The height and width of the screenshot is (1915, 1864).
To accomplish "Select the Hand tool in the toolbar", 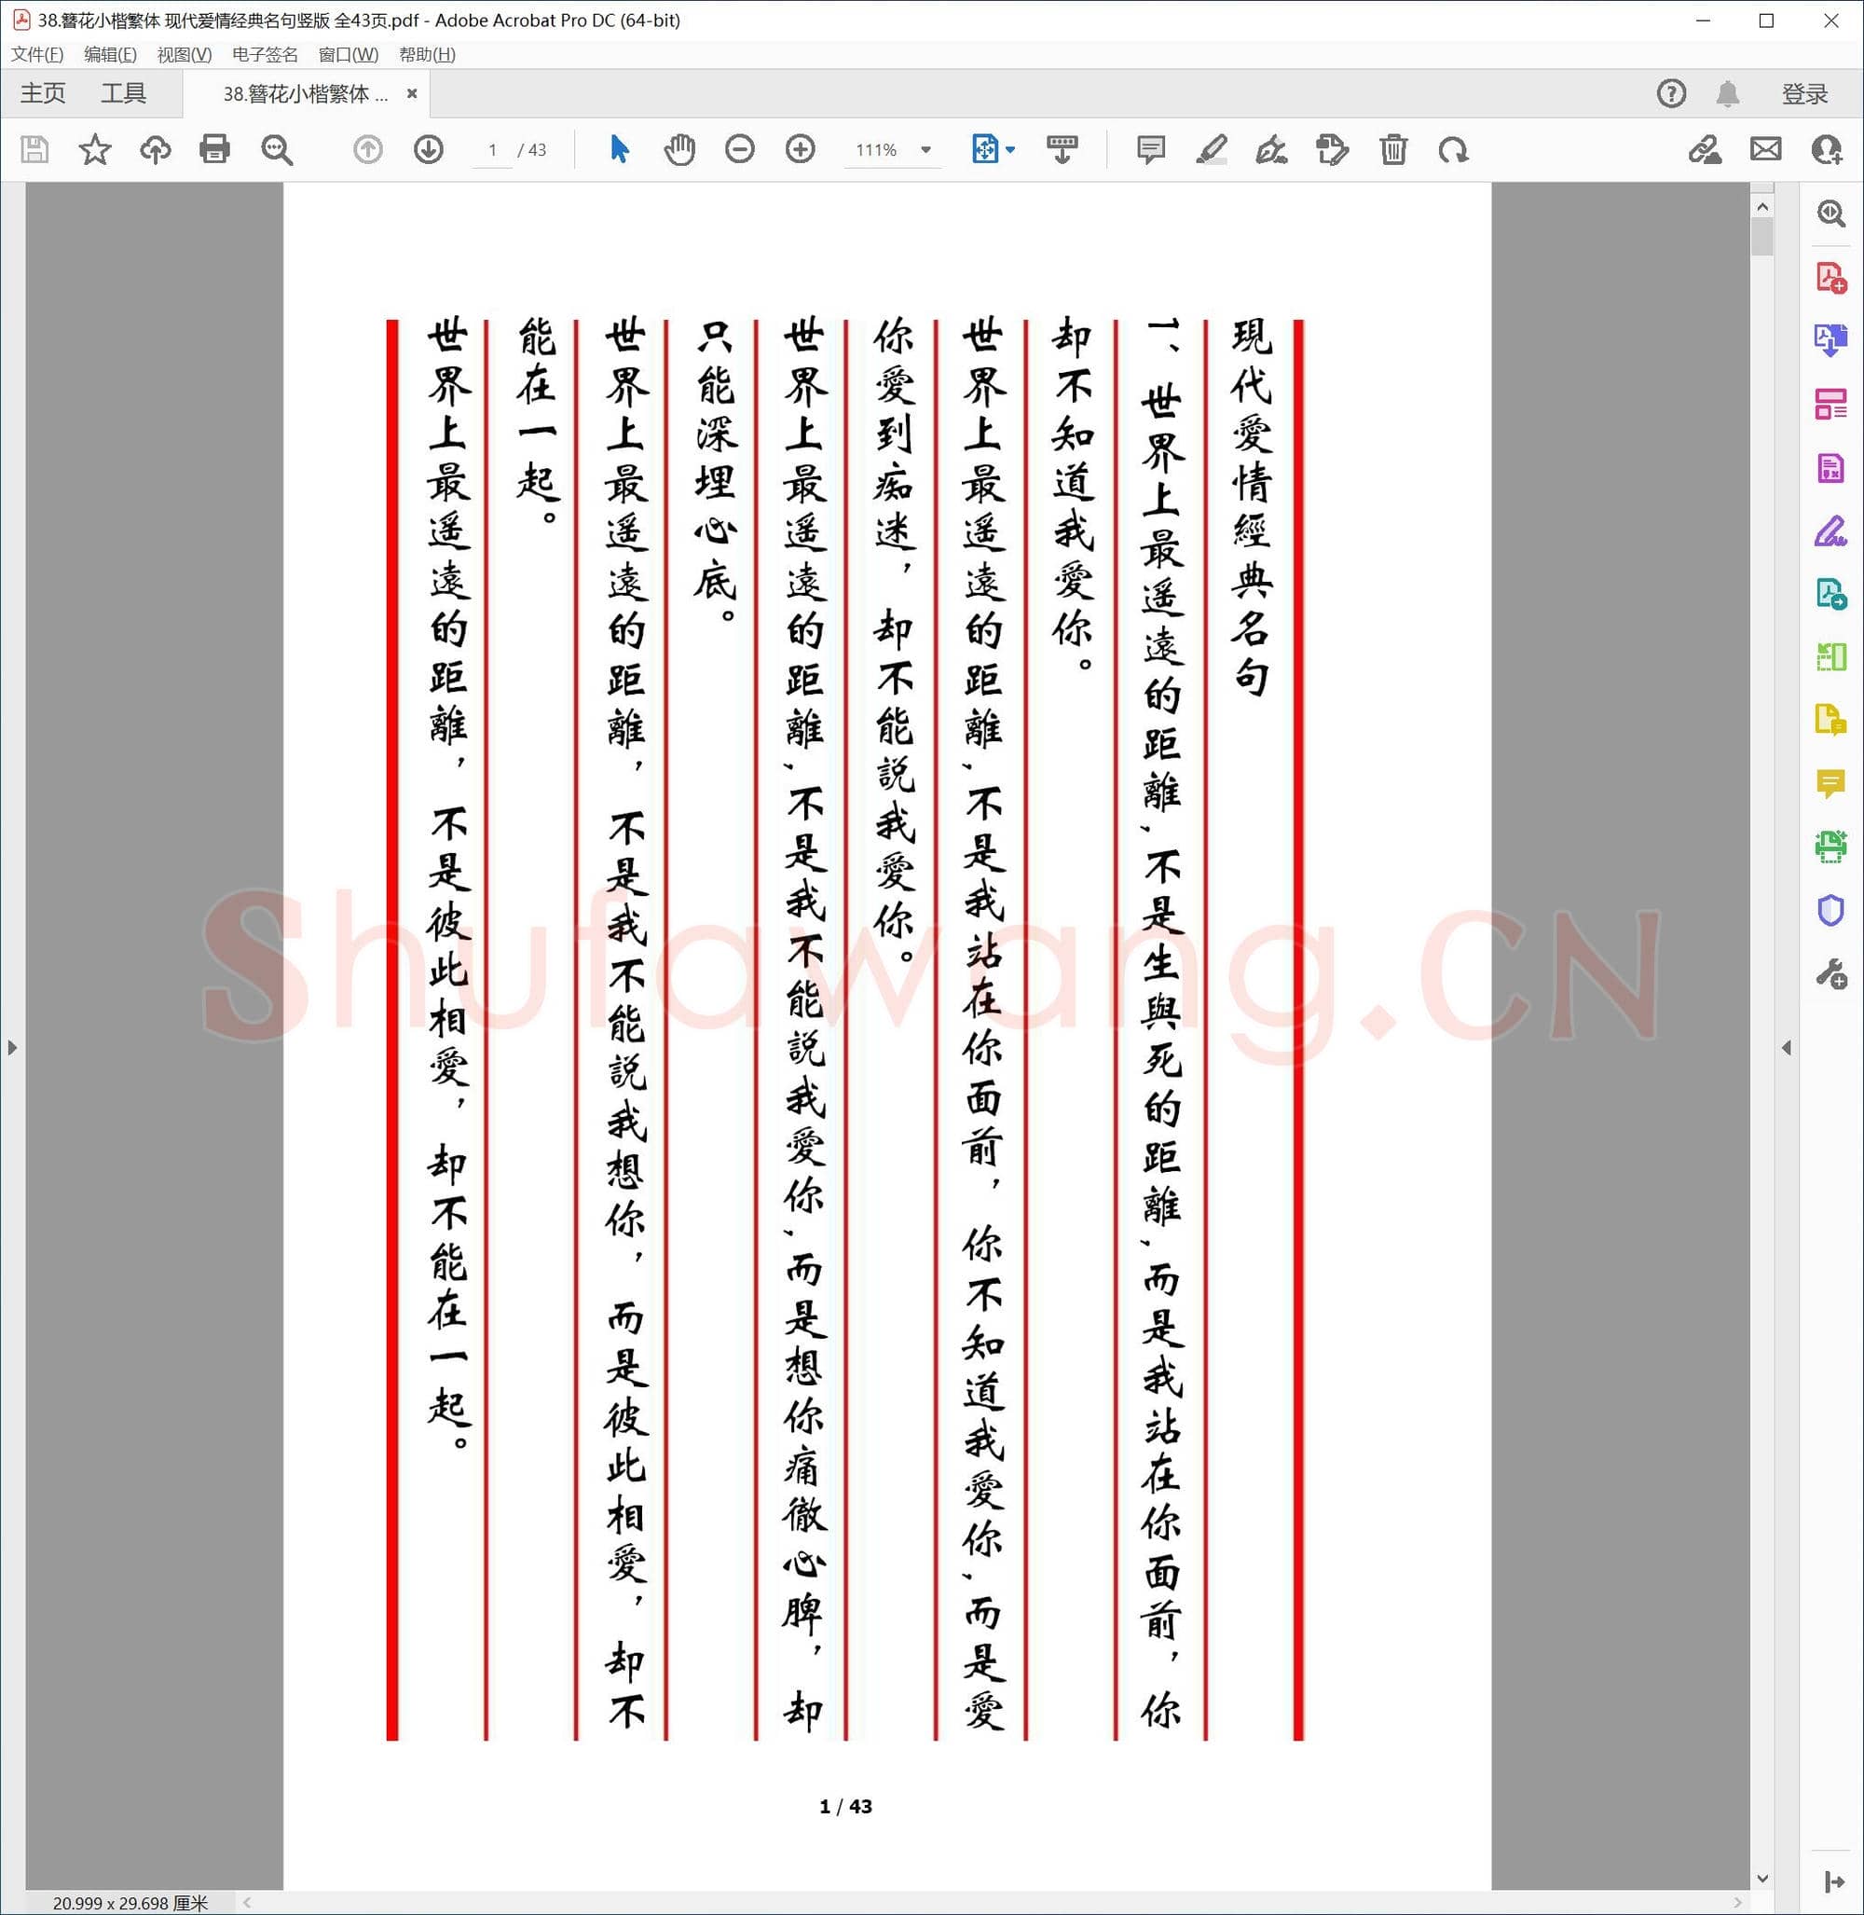I will [x=679, y=149].
